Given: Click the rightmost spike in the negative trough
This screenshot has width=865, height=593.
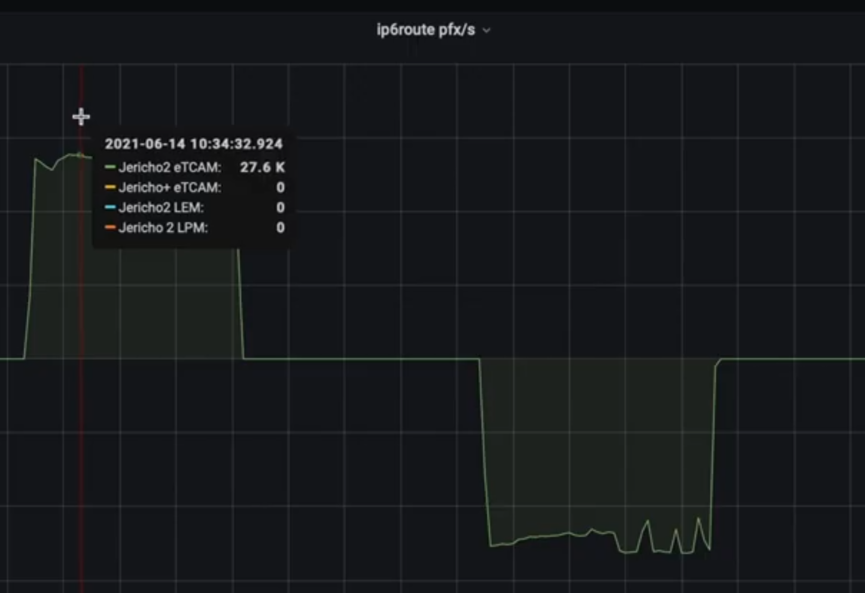Looking at the screenshot, I should [698, 519].
